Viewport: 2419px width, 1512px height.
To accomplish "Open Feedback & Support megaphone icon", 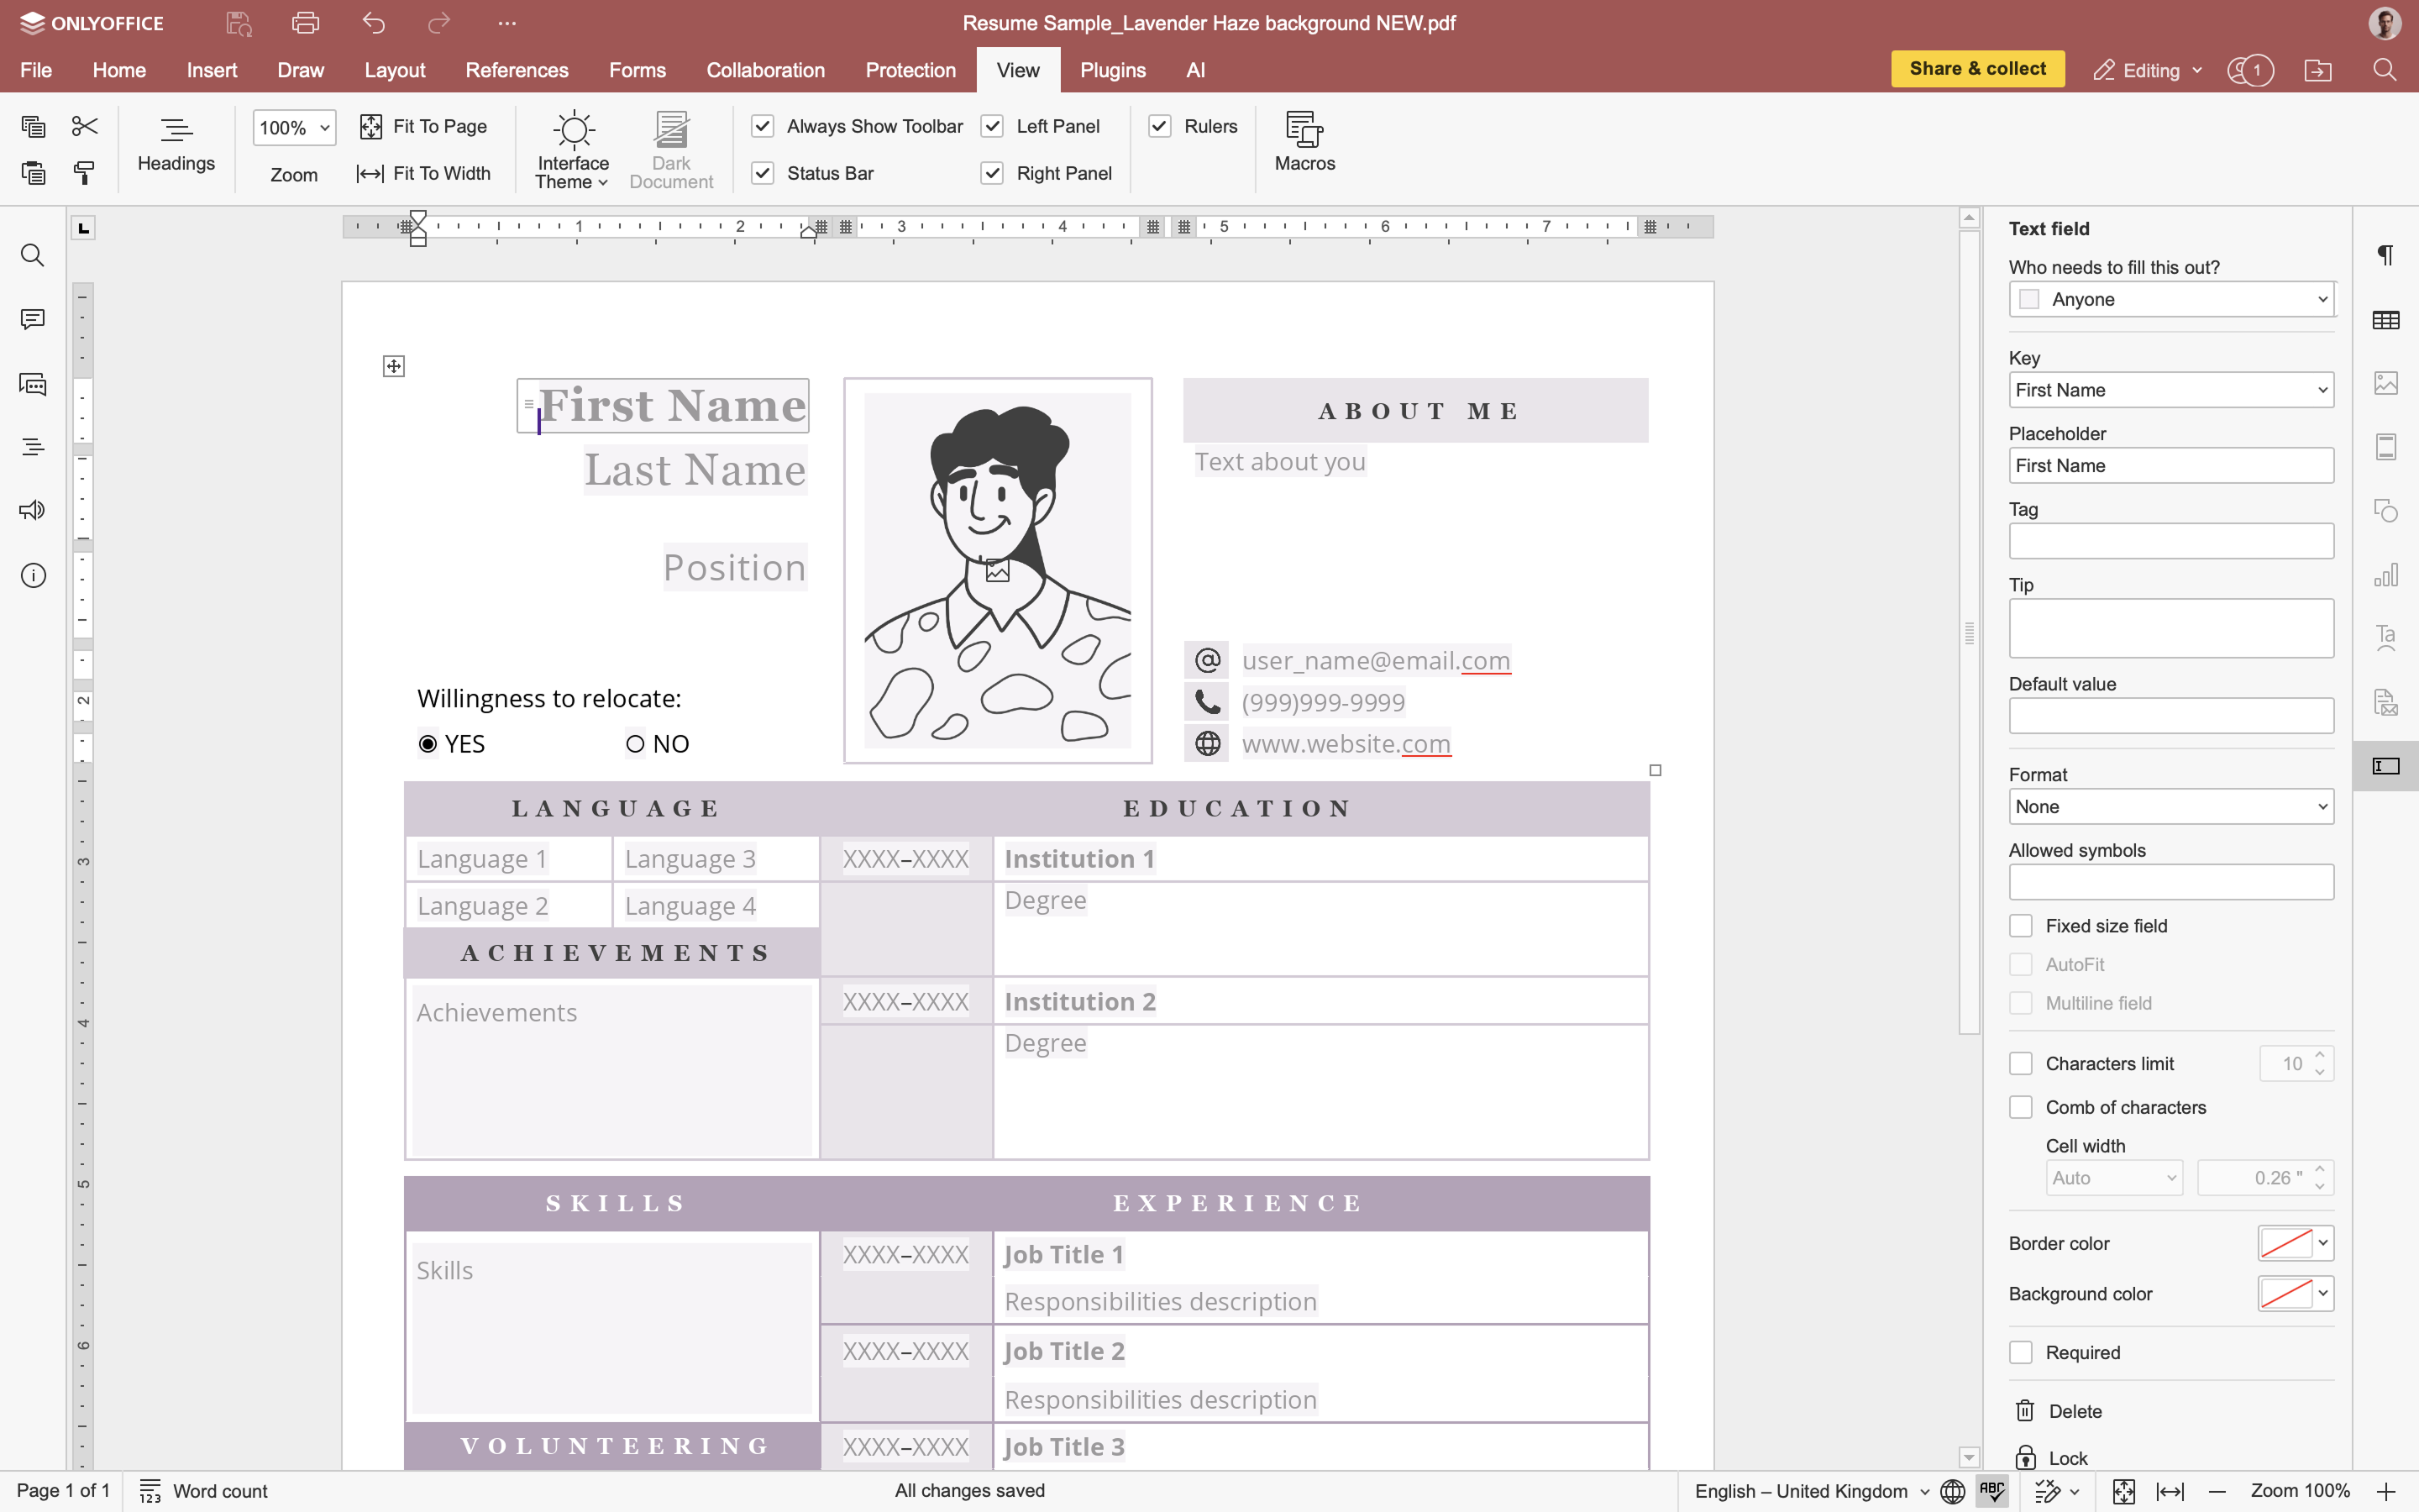I will (x=33, y=510).
